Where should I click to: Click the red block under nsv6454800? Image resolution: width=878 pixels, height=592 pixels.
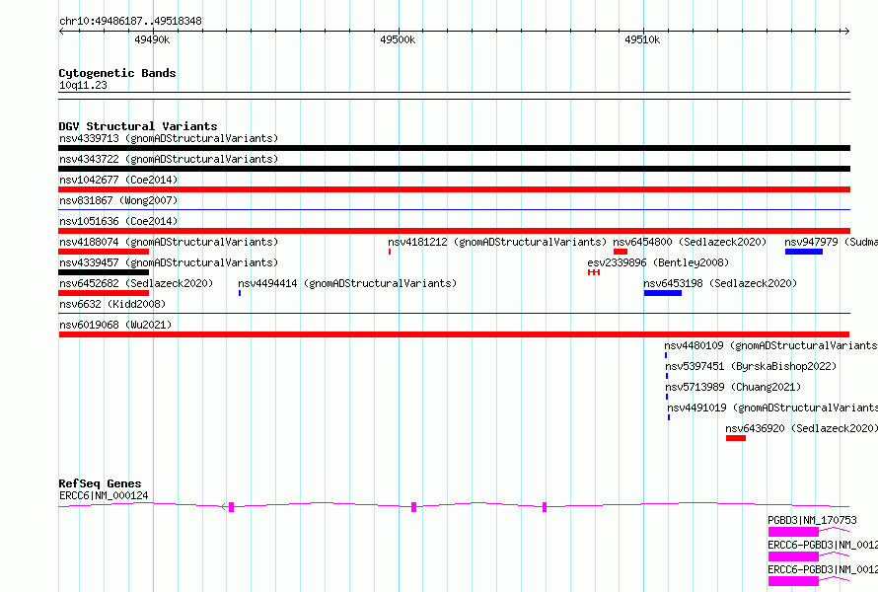621,252
